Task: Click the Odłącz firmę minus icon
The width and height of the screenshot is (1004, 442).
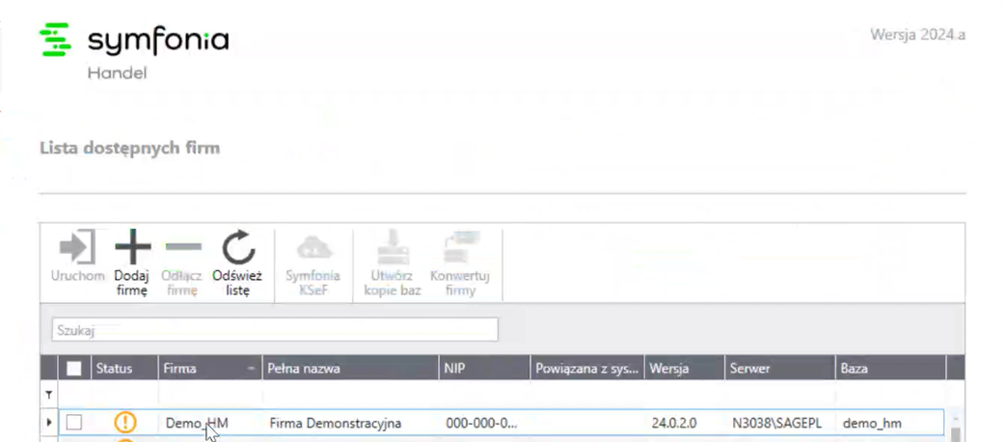Action: click(x=182, y=249)
